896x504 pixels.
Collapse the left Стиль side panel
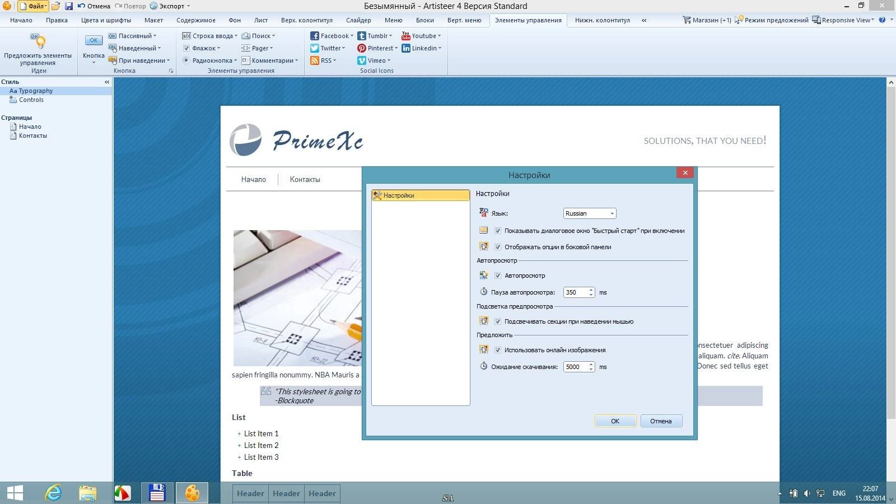pyautogui.click(x=107, y=82)
